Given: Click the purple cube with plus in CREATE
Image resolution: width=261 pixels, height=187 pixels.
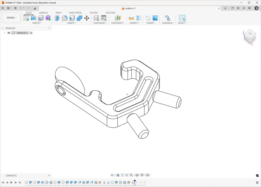Looking at the screenshot, I should 48,18.
